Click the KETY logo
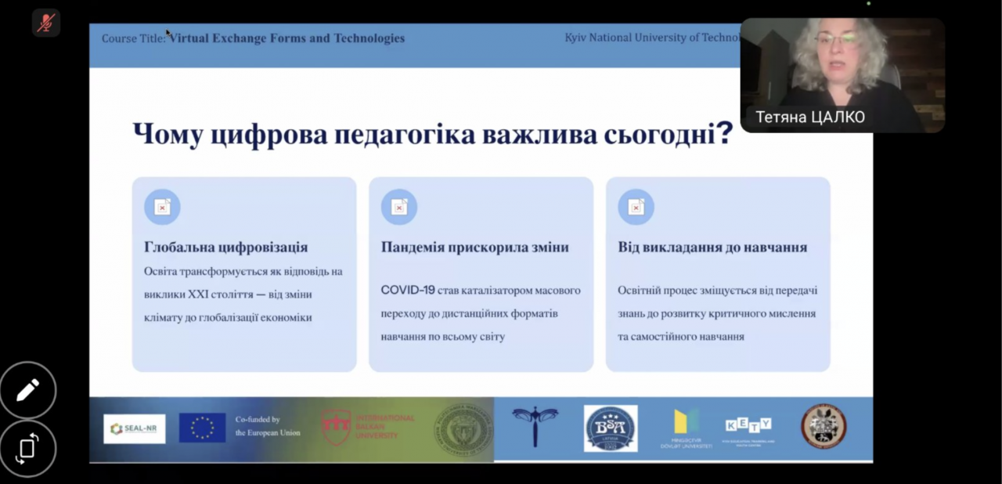1002x484 pixels. click(x=748, y=427)
